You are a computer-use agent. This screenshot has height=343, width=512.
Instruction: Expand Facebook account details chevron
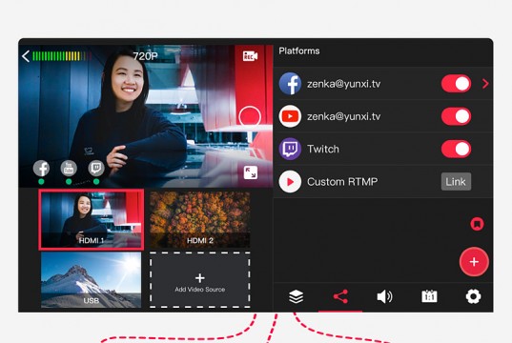coord(485,84)
